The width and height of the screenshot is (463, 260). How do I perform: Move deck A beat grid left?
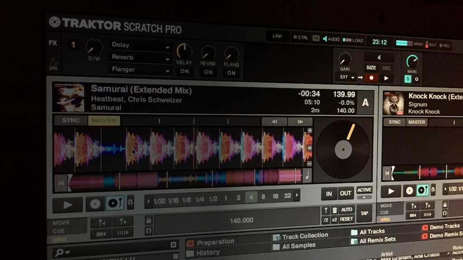click(101, 223)
